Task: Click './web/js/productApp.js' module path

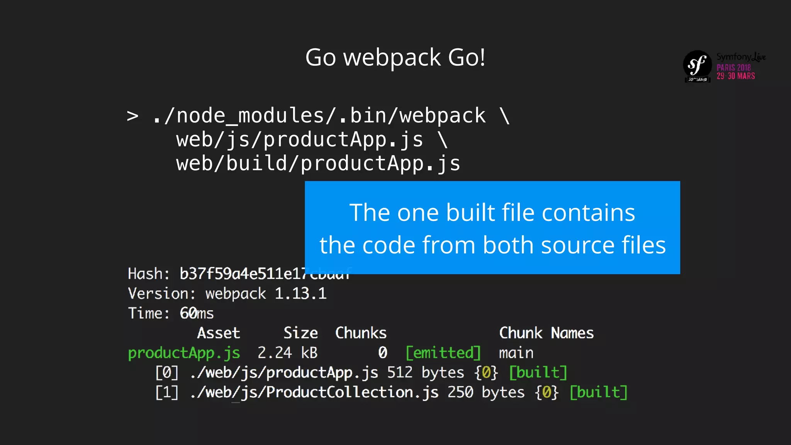Action: pos(284,373)
